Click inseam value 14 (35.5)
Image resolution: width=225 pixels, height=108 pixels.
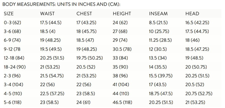(158, 67)
